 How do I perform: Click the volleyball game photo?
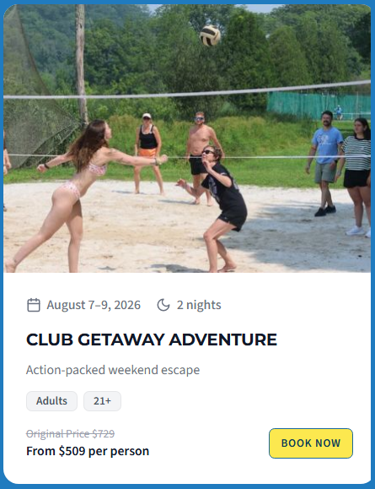(187, 139)
